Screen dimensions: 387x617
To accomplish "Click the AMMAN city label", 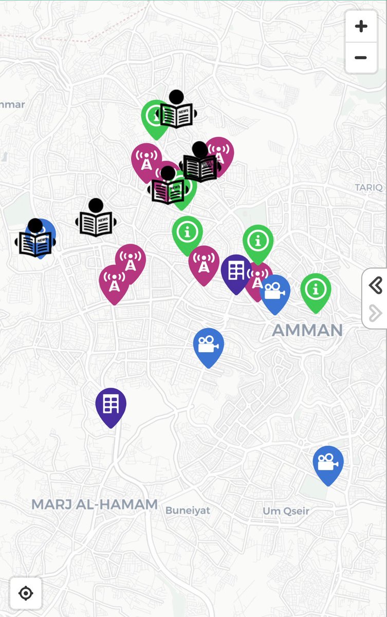I will click(307, 330).
